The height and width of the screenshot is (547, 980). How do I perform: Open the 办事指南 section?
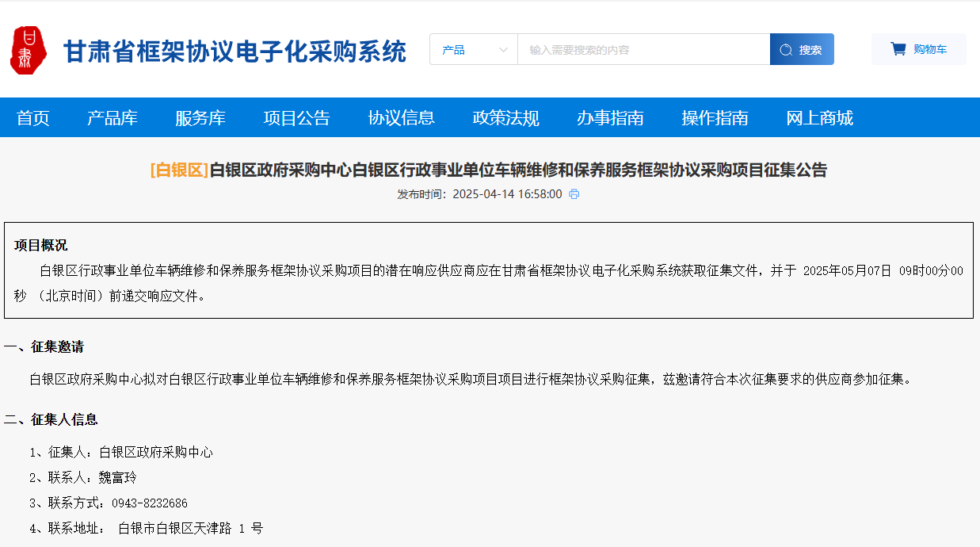[609, 117]
